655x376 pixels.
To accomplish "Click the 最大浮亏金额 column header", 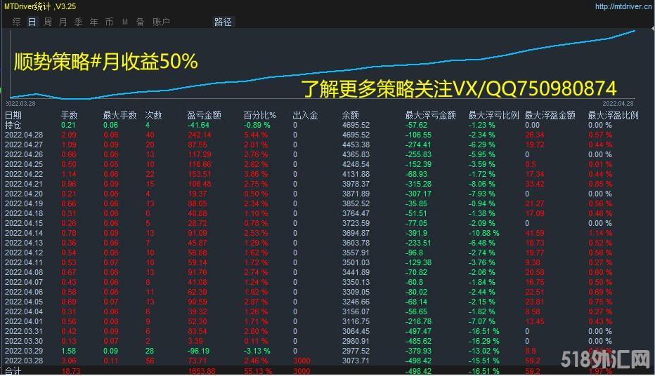I will [x=430, y=116].
